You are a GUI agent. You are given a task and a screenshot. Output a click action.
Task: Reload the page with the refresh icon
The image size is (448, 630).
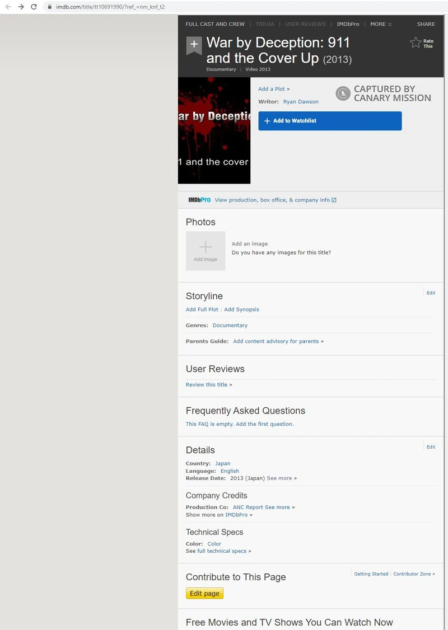34,7
